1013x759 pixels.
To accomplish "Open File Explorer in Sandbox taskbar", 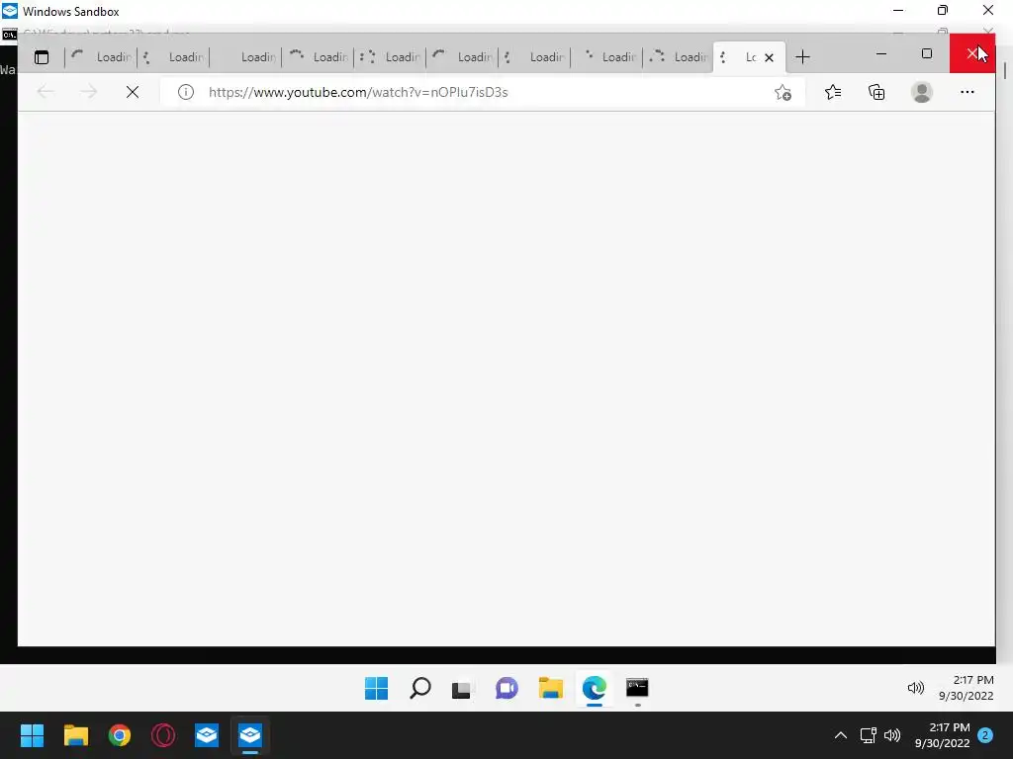I will pyautogui.click(x=550, y=688).
